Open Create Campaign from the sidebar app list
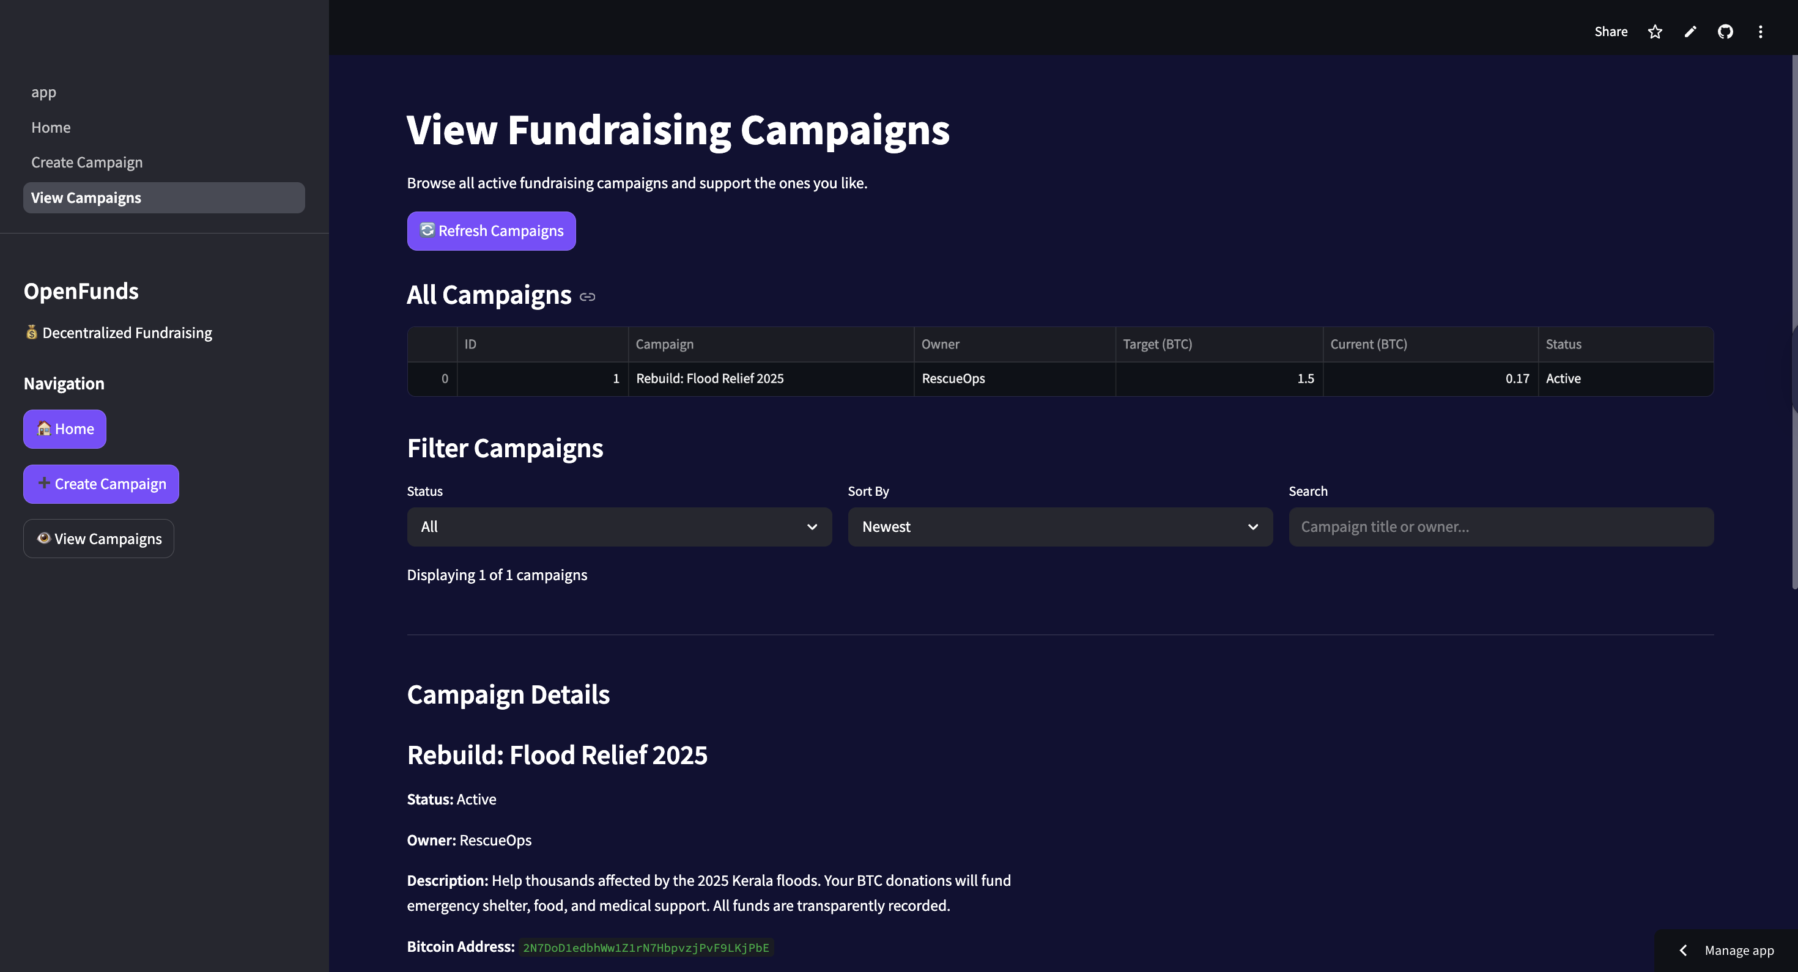This screenshot has height=972, width=1798. [x=87, y=162]
